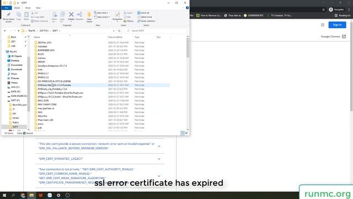This screenshot has height=199, width=353.
Task: Select This PC in navigation pane
Action: pyautogui.click(x=13, y=51)
